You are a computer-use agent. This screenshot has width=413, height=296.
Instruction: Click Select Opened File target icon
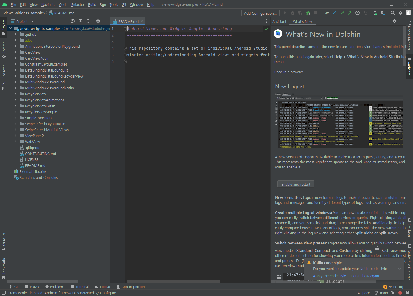[x=73, y=21]
